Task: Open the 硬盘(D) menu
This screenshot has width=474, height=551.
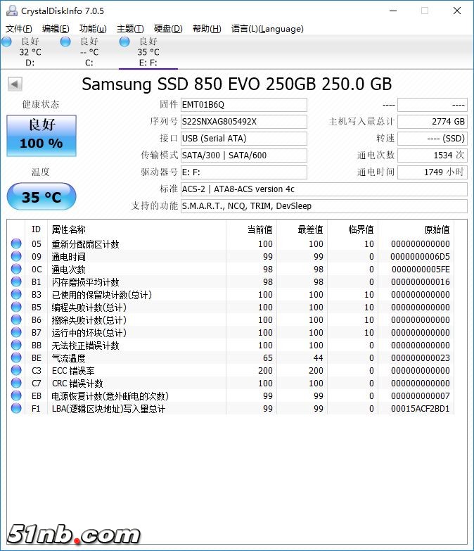Action: (x=168, y=29)
